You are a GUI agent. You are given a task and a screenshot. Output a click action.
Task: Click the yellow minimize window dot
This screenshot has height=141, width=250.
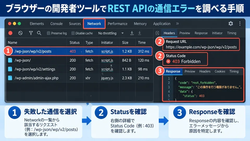pyautogui.click(x=15, y=24)
